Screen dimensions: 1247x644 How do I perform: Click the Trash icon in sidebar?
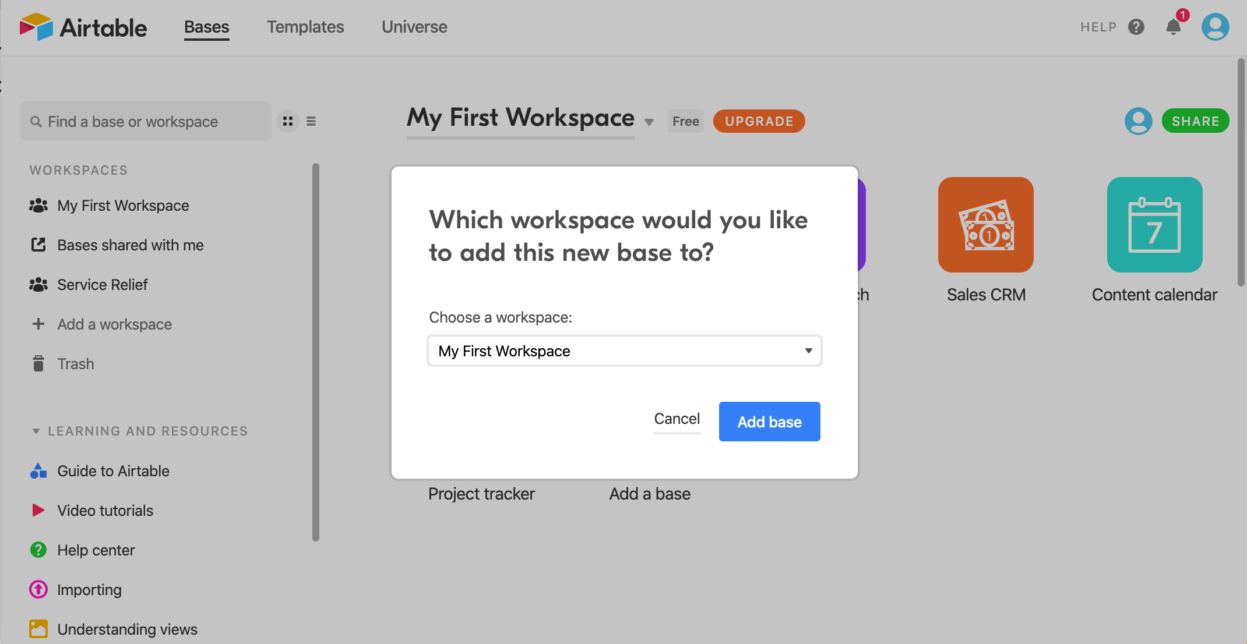click(38, 364)
